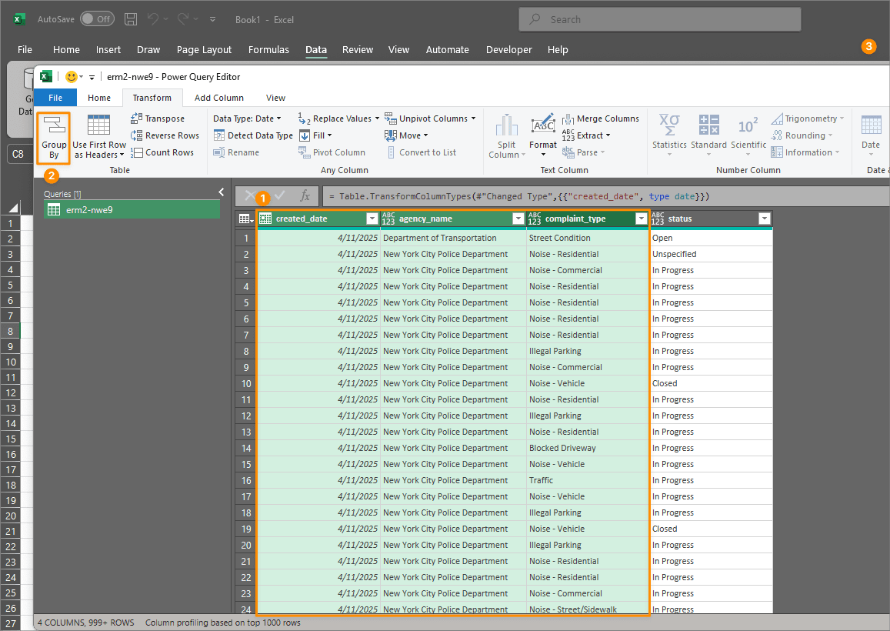The width and height of the screenshot is (890, 631).
Task: Open the Trigonometry dropdown
Action: click(807, 119)
